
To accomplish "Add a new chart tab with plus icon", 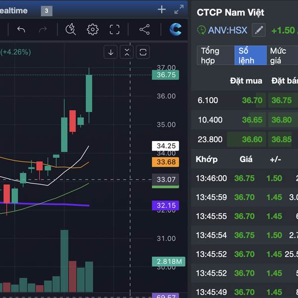I will [162, 9].
